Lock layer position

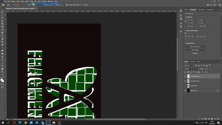coord(194,72)
